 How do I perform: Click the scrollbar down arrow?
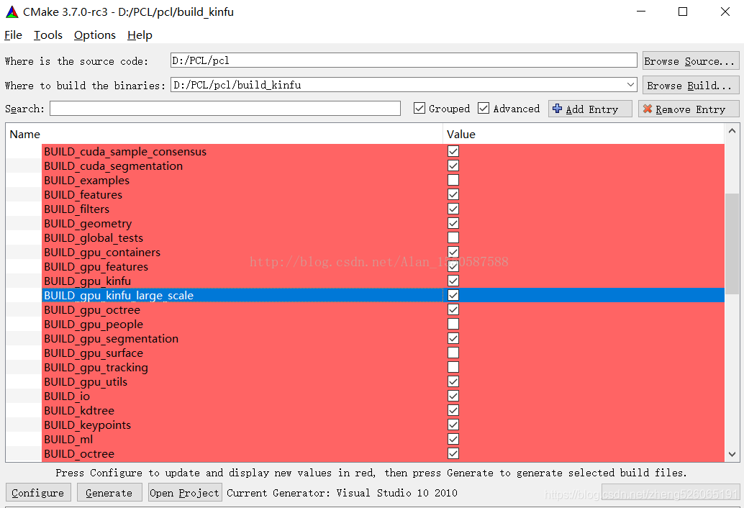pyautogui.click(x=732, y=455)
